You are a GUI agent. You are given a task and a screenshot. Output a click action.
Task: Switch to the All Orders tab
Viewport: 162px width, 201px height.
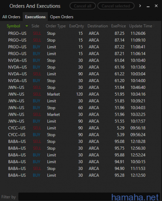11,17
